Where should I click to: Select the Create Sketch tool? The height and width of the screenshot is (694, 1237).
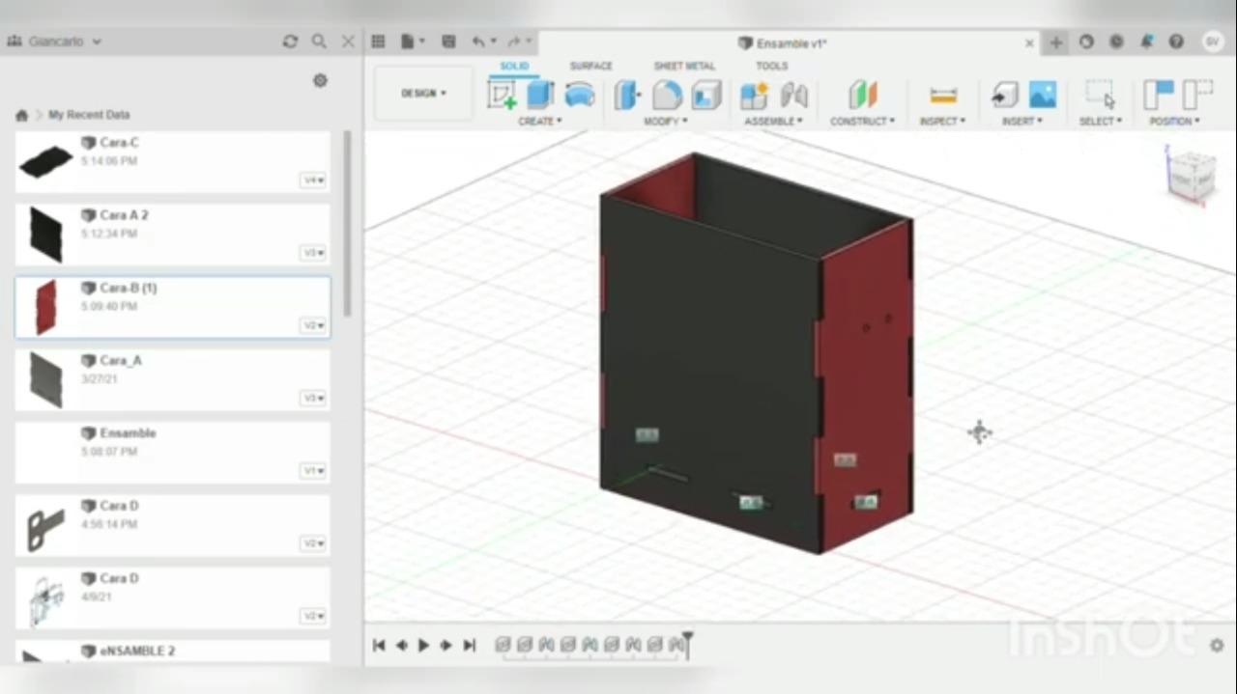pos(502,95)
